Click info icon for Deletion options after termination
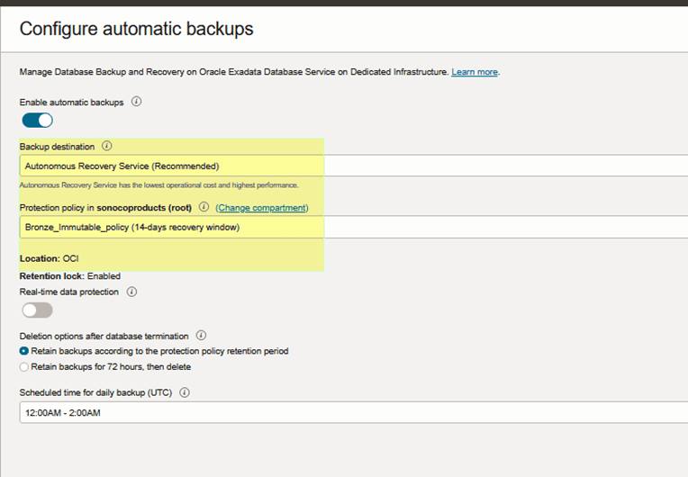The height and width of the screenshot is (477, 688). (x=201, y=335)
